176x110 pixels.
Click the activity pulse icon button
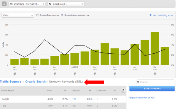(4, 4)
